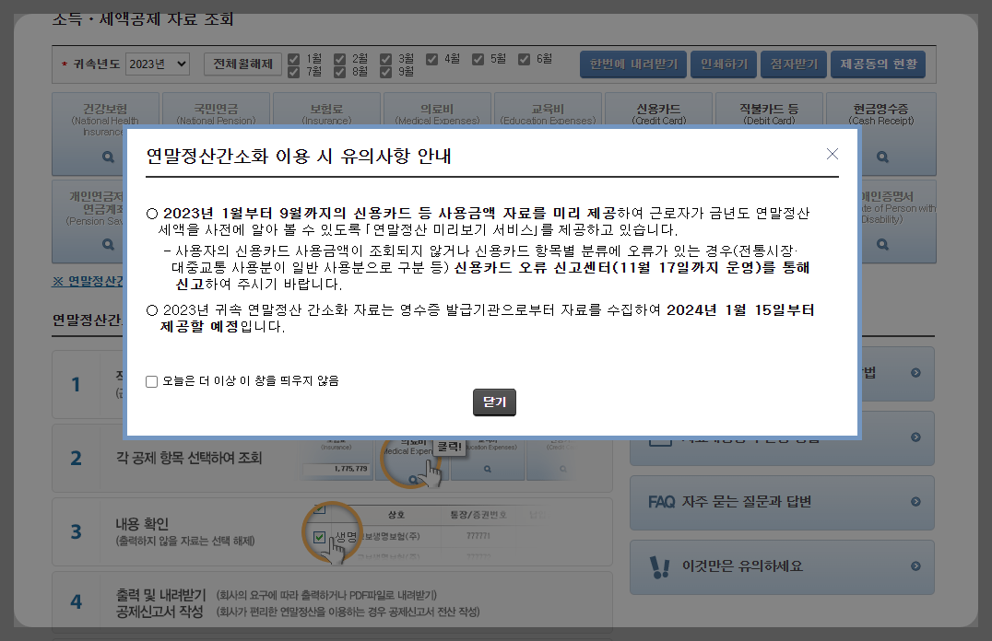Image resolution: width=992 pixels, height=641 pixels.
Task: Expand the 자료제출 안내 panel via its chevron
Action: click(x=914, y=437)
